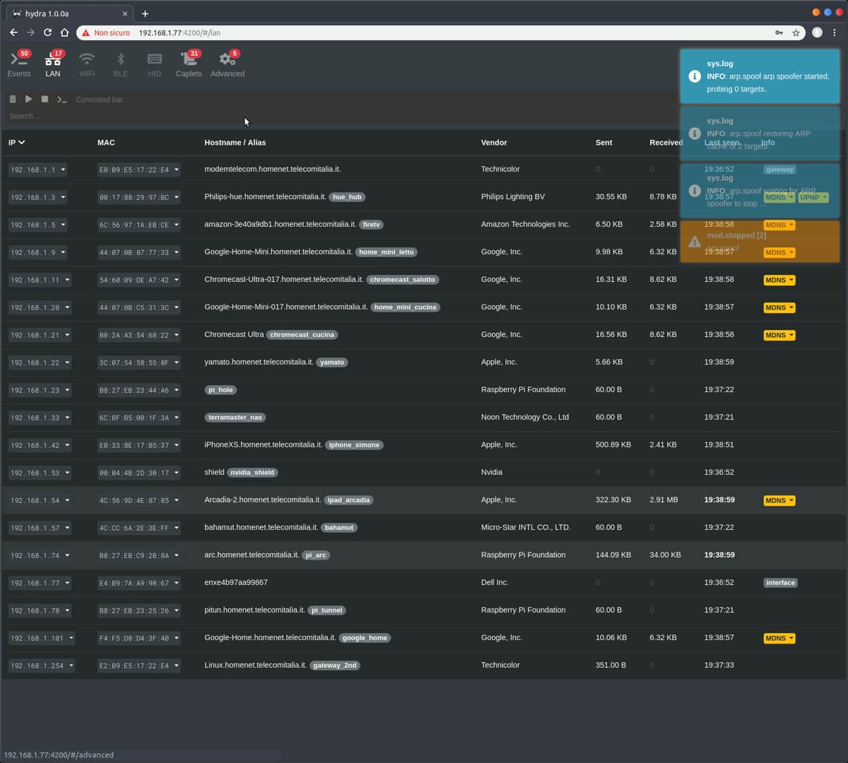Open dropdown for IP 192.168.1.3
This screenshot has height=763, width=848.
click(x=38, y=197)
